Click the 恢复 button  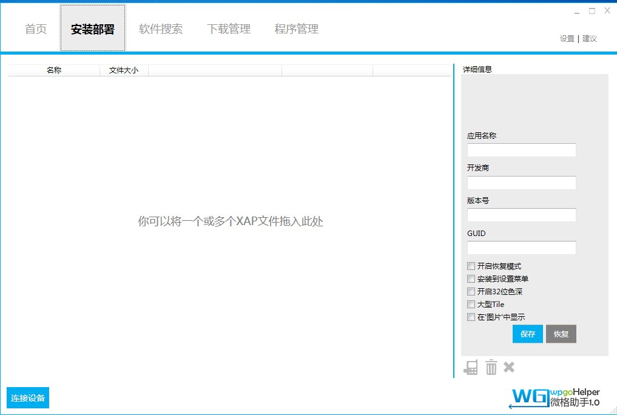tap(561, 334)
